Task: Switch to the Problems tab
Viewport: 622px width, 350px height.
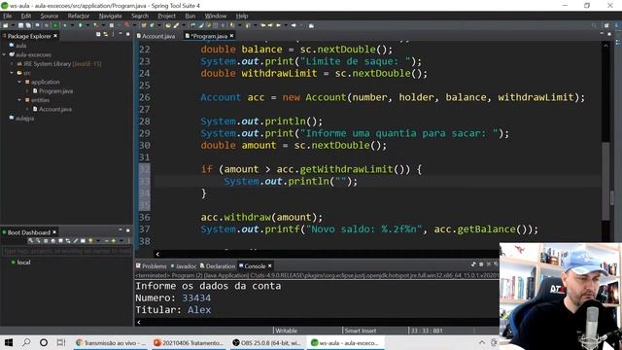Action: [x=152, y=265]
